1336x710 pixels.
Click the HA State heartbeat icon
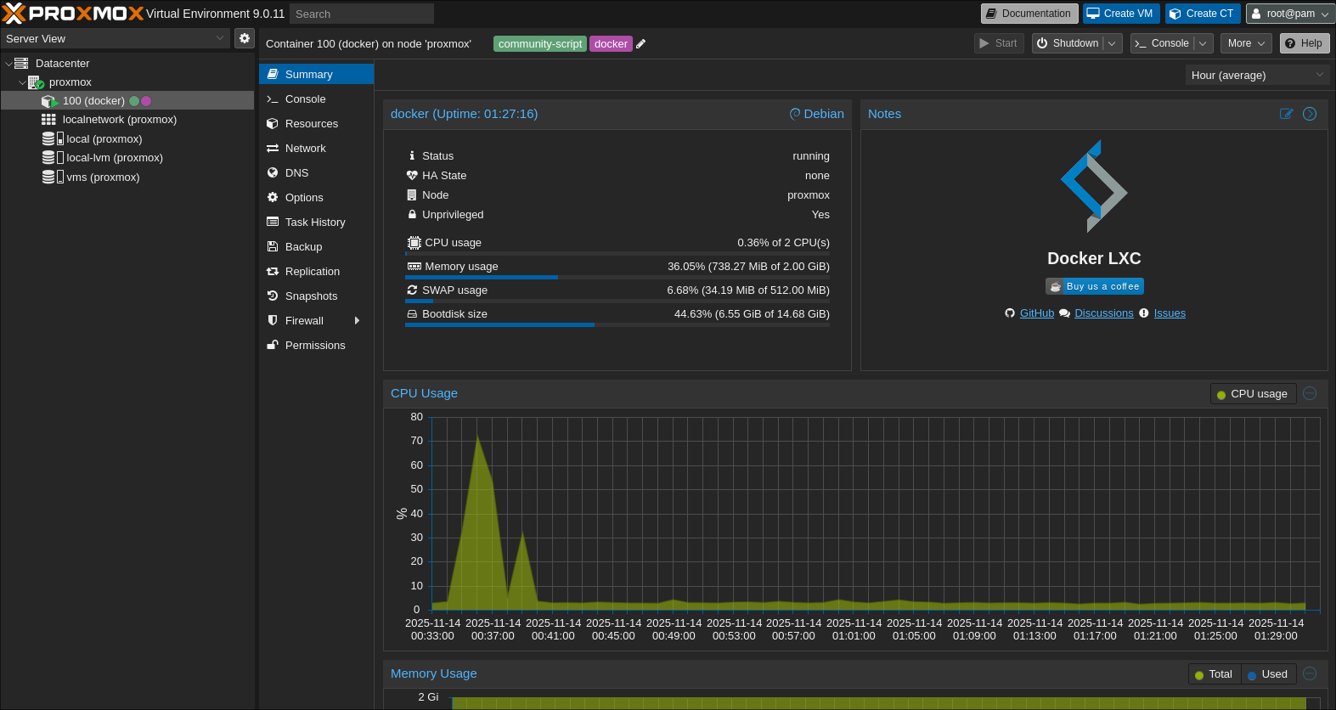click(412, 176)
